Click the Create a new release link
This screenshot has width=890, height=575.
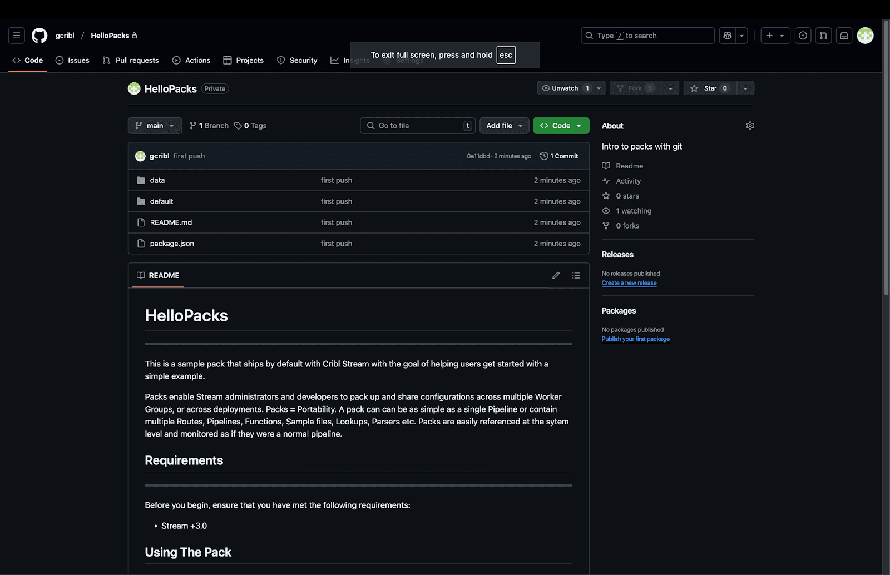click(629, 283)
